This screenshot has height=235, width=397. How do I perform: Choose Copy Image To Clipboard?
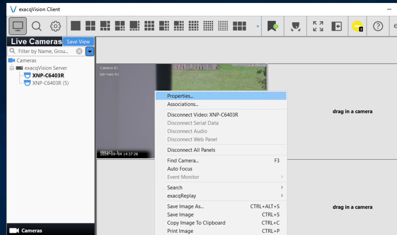pyautogui.click(x=221, y=223)
